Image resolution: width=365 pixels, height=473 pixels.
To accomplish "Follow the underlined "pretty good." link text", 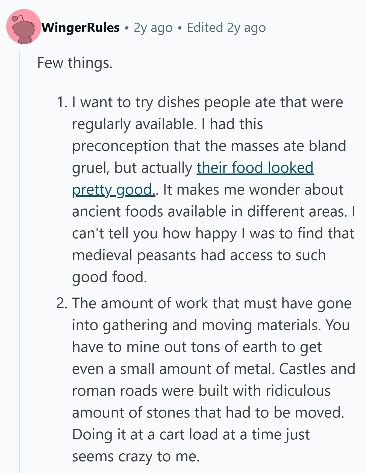I will pyautogui.click(x=114, y=189).
